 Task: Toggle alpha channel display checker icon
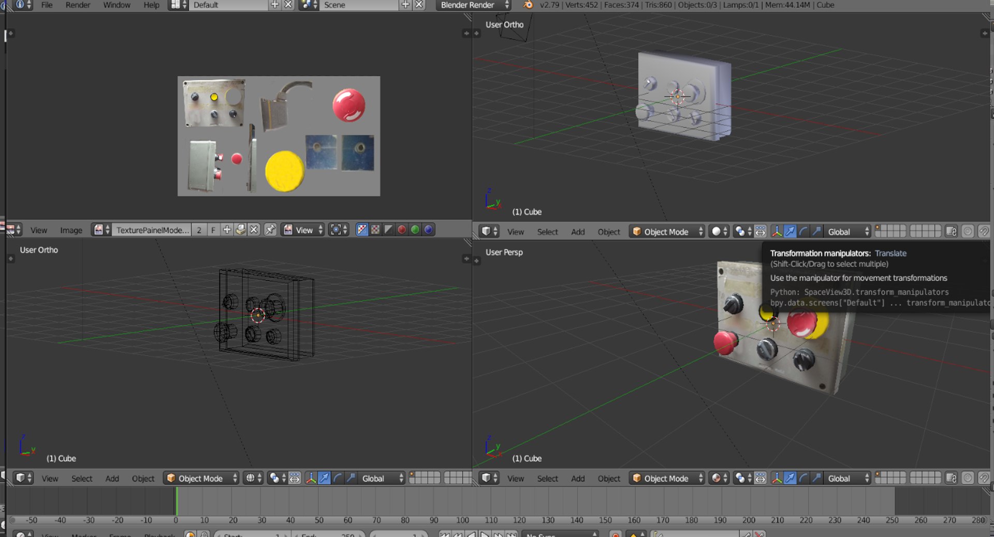(375, 230)
